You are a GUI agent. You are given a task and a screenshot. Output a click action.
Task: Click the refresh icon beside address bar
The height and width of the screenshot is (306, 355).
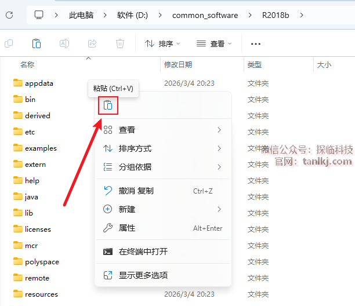[9, 15]
